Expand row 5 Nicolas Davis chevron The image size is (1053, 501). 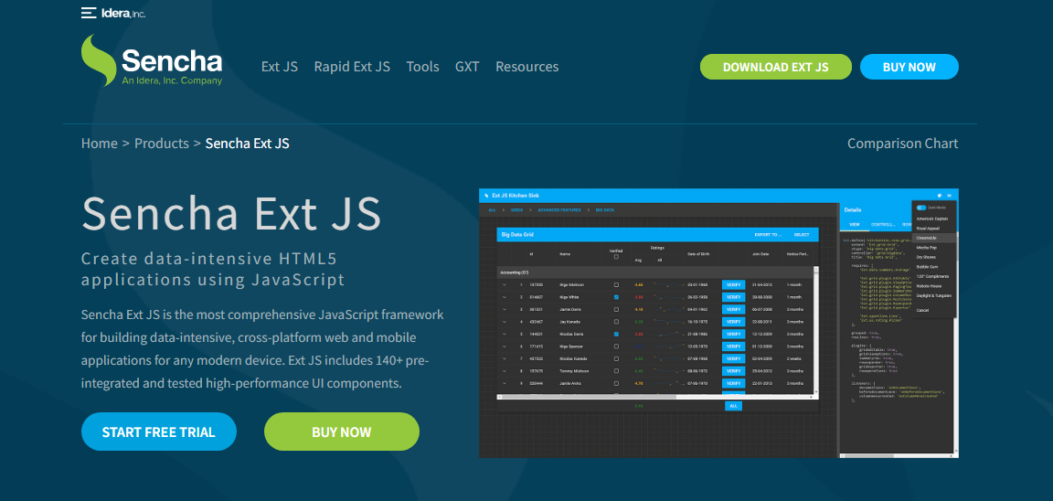tap(505, 334)
